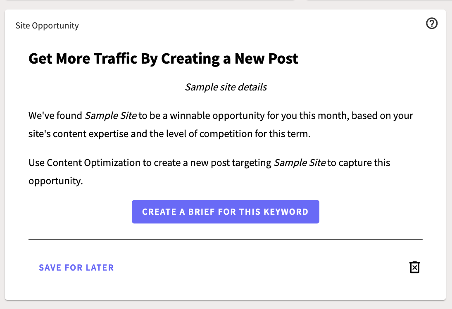
Task: Click the words "Use Content Optimization"
Action: [85, 163]
